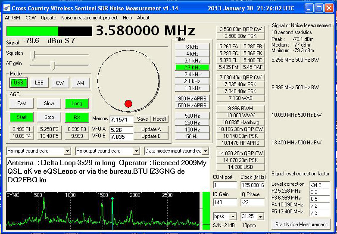Tune to 10.1476 HF APRS
This screenshot has height=234, width=337.
pyautogui.click(x=240, y=143)
